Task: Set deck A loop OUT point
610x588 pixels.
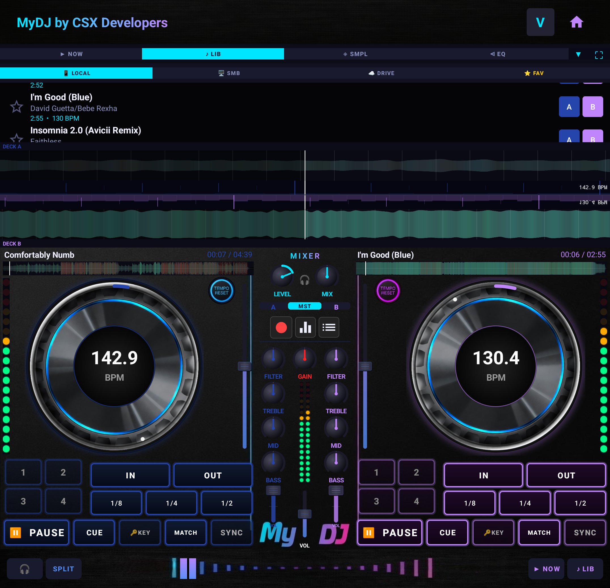Action: [213, 475]
